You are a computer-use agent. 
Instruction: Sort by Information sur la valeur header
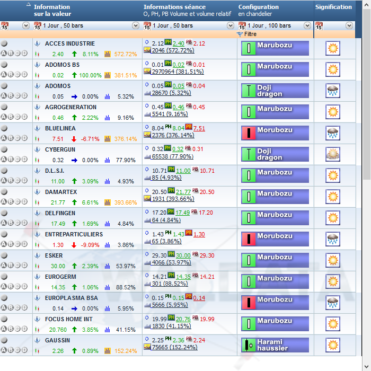(52, 11)
